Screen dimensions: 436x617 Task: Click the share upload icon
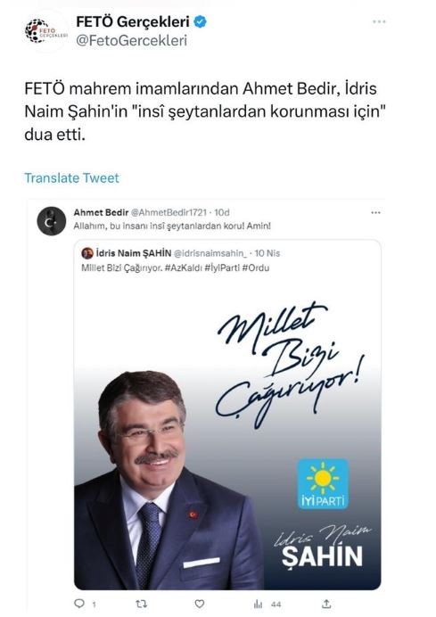coord(326,604)
